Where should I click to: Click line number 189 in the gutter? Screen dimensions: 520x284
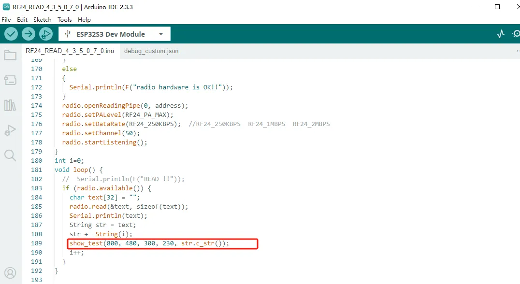click(x=36, y=243)
